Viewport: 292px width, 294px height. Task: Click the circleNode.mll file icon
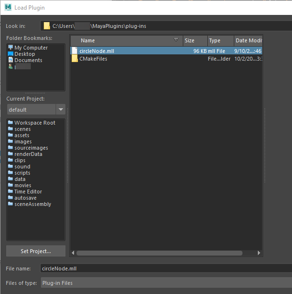coord(75,51)
